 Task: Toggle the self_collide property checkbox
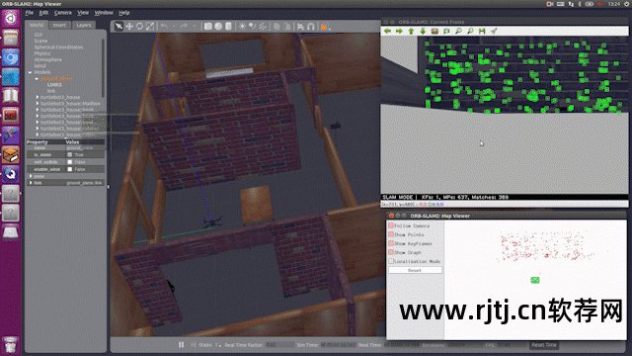point(70,162)
